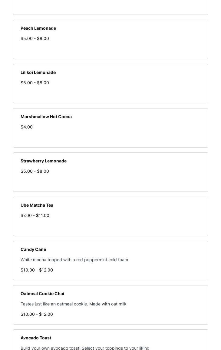Screen dimensions: 221x350
Task: Select the Lilikoi Lemonade card
Action: [110, 84]
